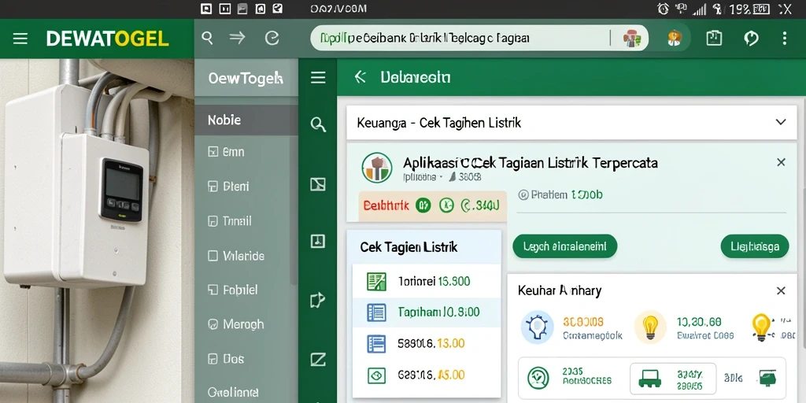Viewport: 806px width, 403px height.
Task: Click the download box icon in green strip
Action: [318, 241]
